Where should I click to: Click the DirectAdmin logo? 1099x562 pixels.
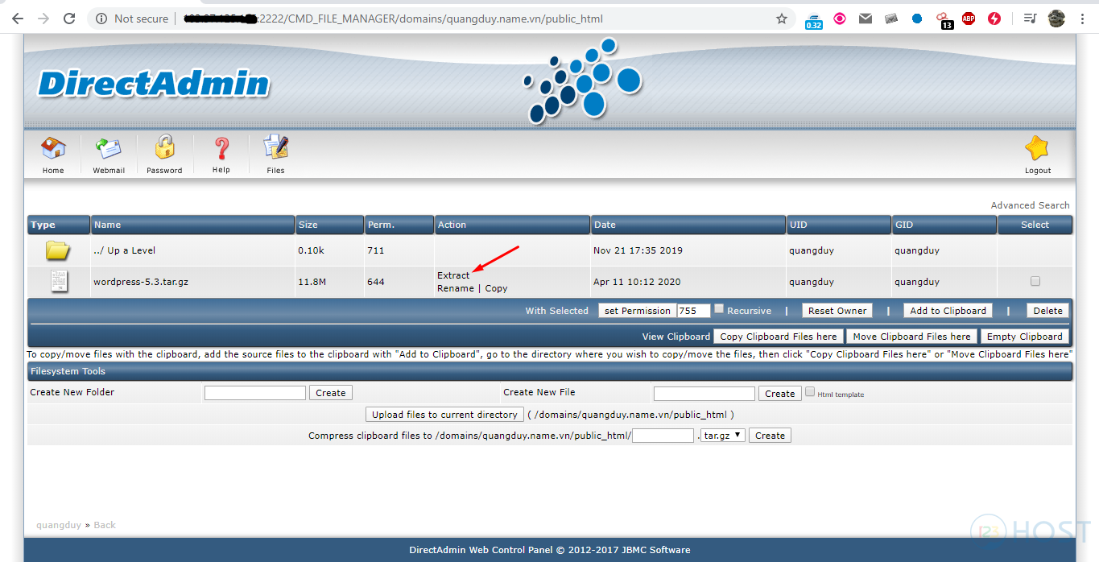tap(154, 85)
